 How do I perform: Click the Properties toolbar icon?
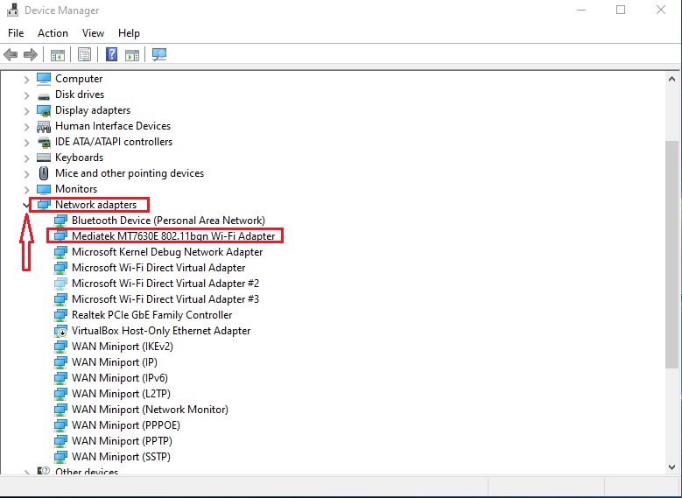tap(84, 54)
